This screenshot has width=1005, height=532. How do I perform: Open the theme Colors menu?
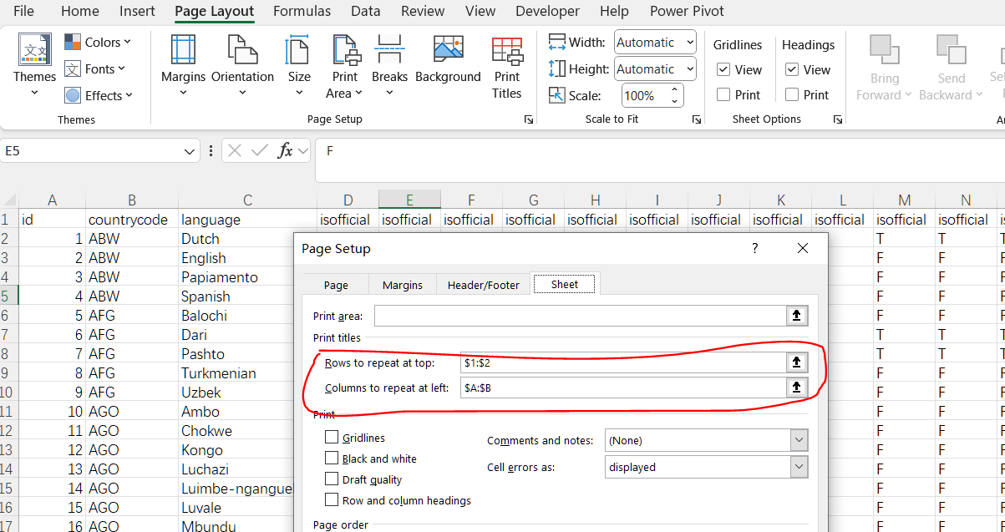[99, 43]
